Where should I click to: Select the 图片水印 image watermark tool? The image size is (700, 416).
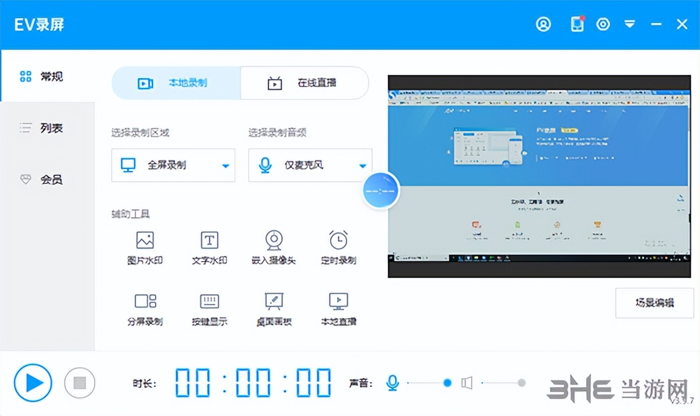(143, 248)
